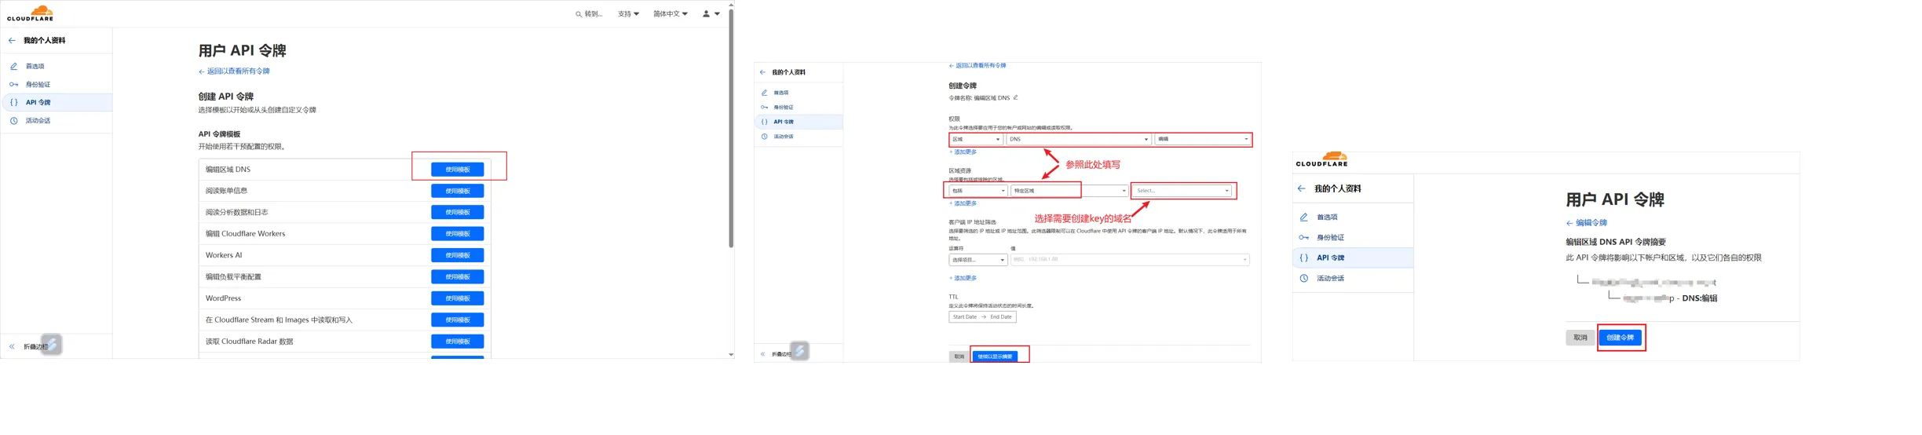Viewport: 1922px width, 435px height.
Task: Click 添加更多 under zone resources
Action: click(x=963, y=203)
